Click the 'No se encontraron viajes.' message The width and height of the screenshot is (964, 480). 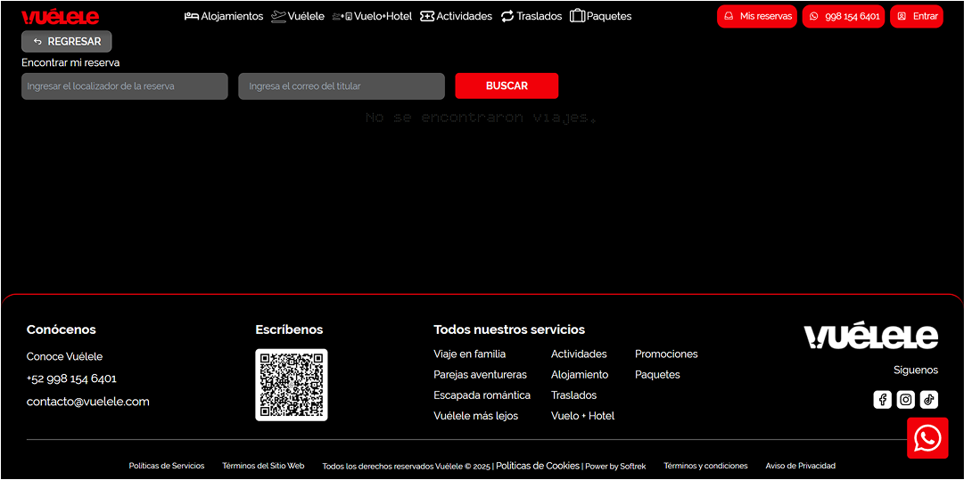[x=481, y=118]
